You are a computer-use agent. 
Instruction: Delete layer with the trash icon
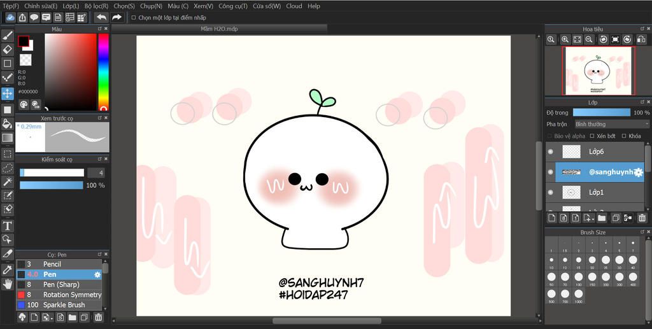coord(642,218)
